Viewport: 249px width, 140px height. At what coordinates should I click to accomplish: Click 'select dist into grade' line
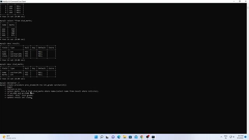[x=19, y=95]
